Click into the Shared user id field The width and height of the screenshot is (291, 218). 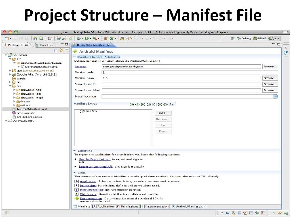tap(181, 84)
